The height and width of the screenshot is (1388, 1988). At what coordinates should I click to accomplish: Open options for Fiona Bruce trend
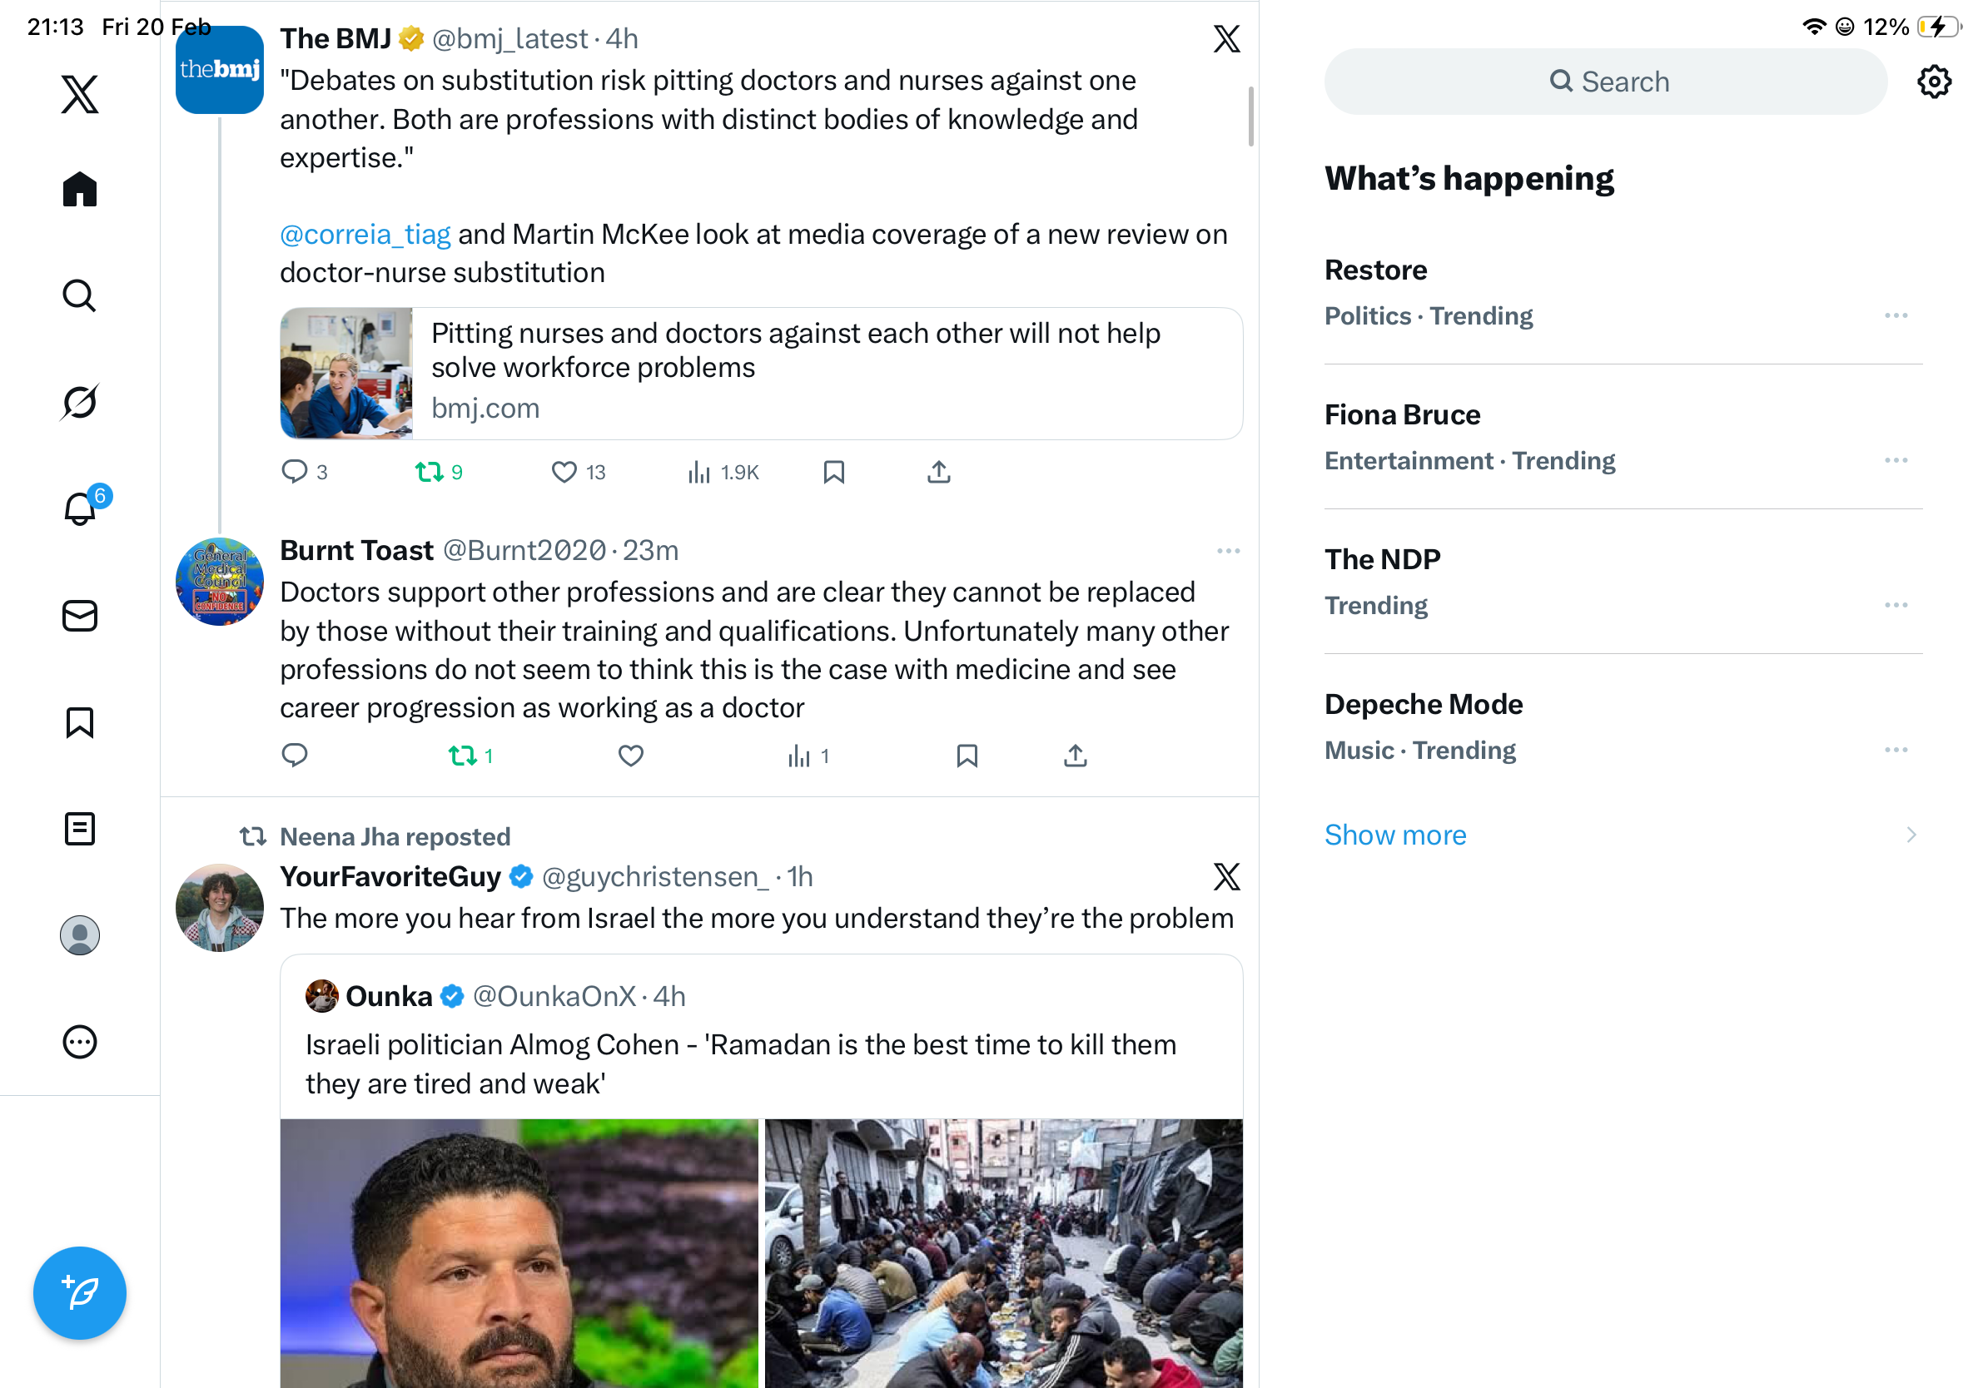(1895, 460)
